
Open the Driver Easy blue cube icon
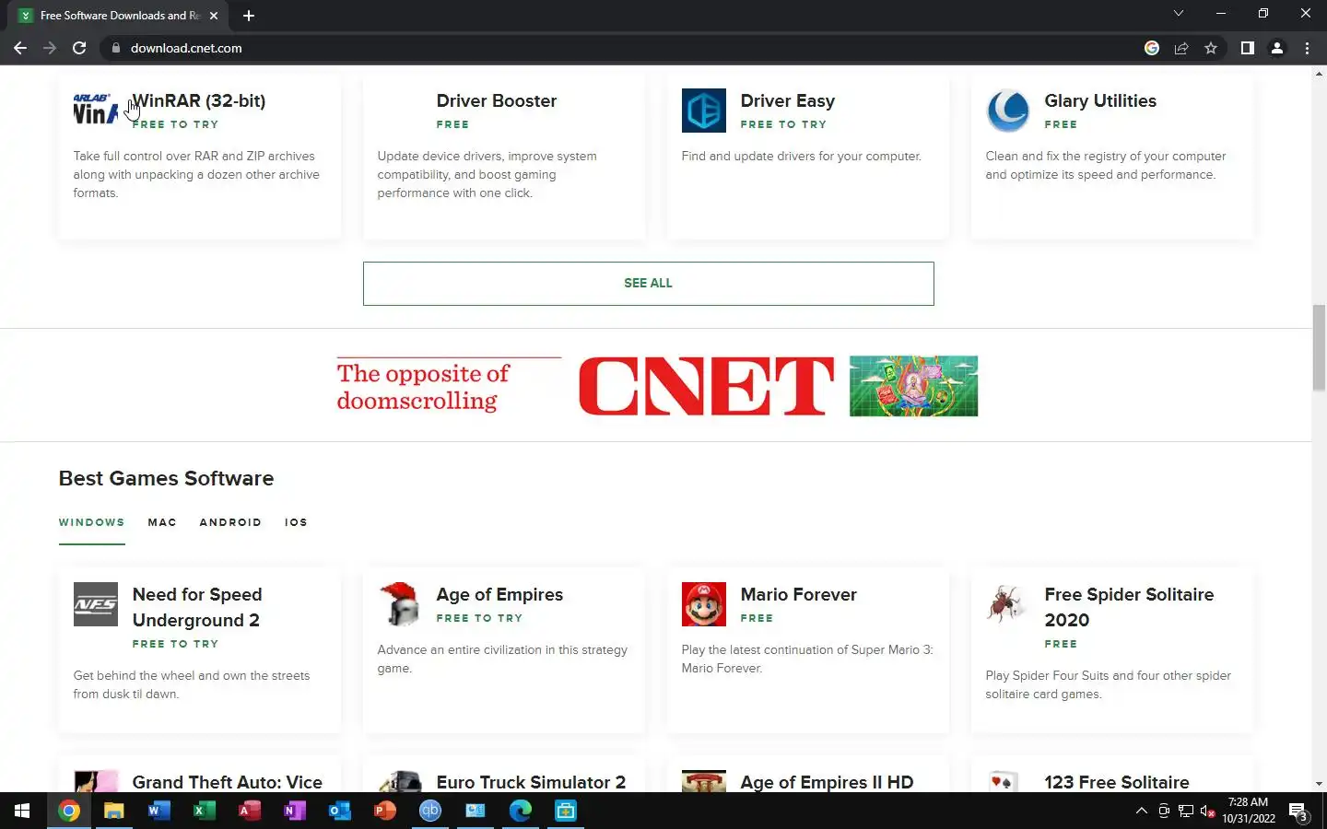pyautogui.click(x=704, y=111)
